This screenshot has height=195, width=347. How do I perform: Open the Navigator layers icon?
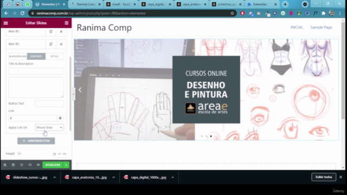pos(13,165)
